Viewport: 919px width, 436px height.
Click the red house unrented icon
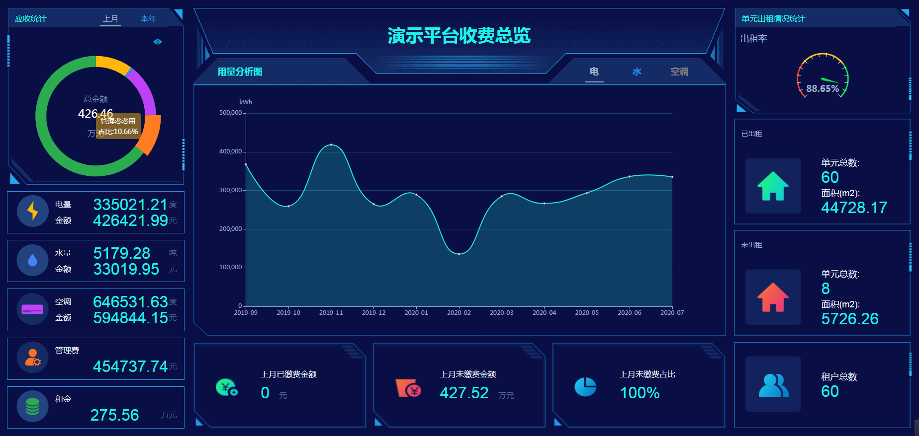pyautogui.click(x=773, y=297)
